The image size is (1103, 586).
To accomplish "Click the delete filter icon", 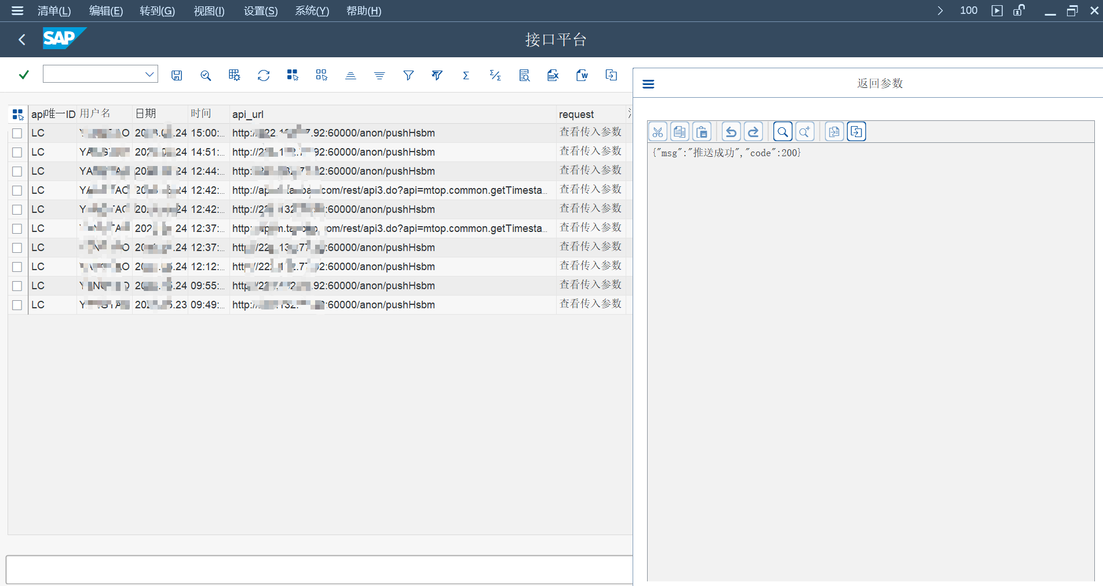I will 437,75.
